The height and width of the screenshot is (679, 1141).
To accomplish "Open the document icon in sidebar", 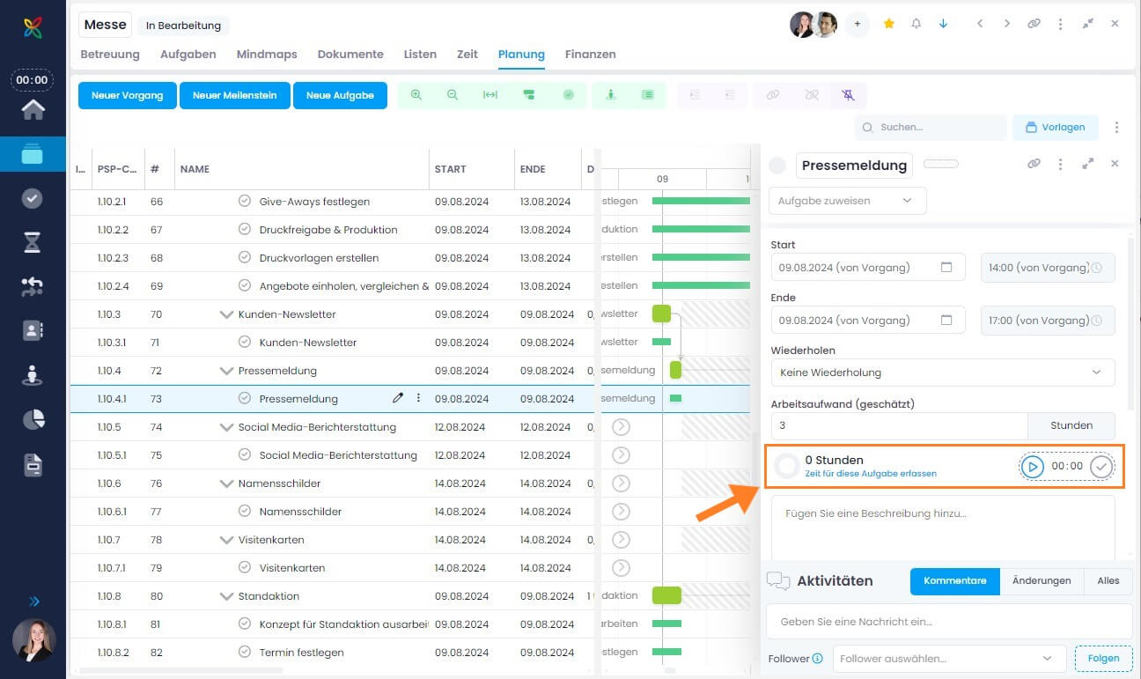I will click(33, 464).
